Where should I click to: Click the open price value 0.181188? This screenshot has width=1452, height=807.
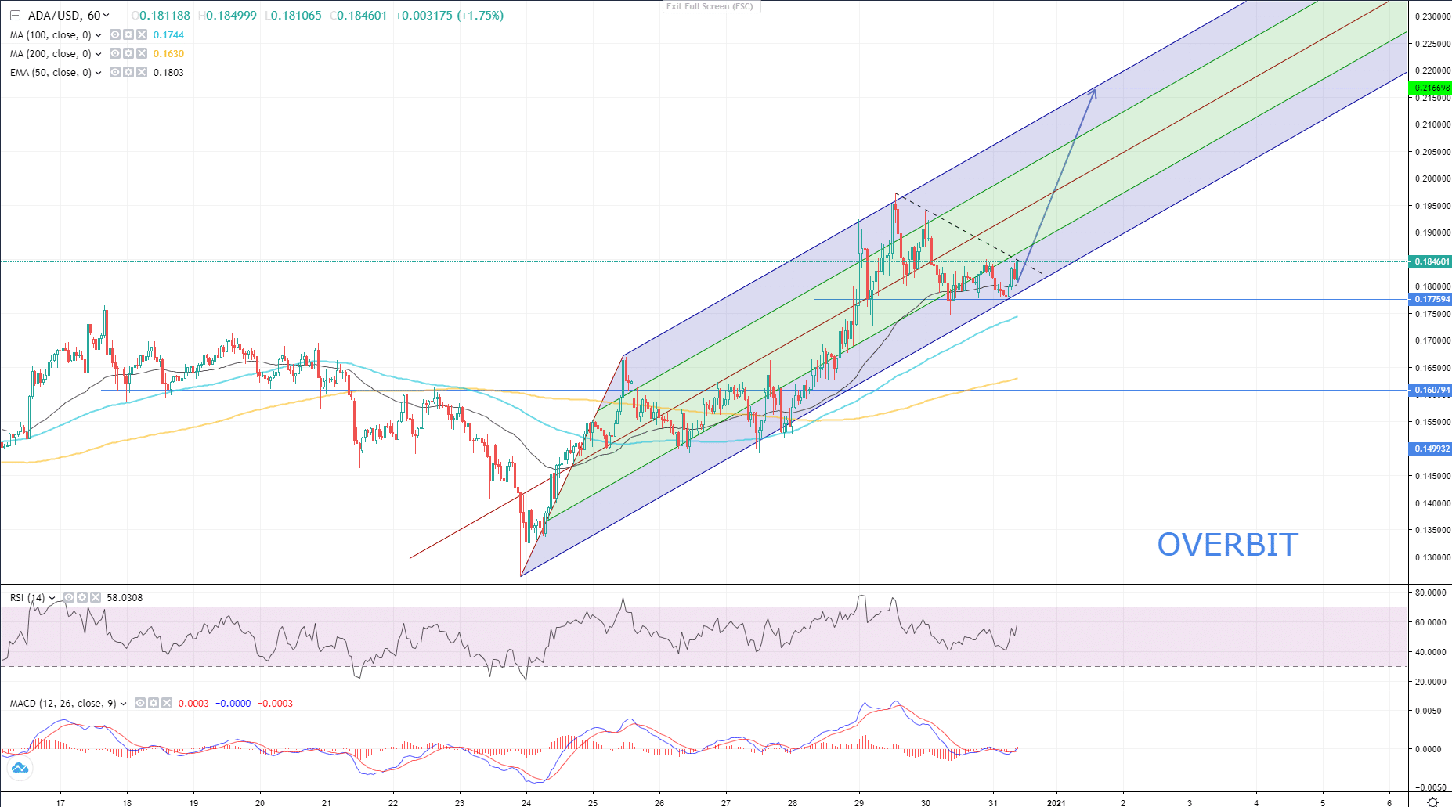coord(164,16)
